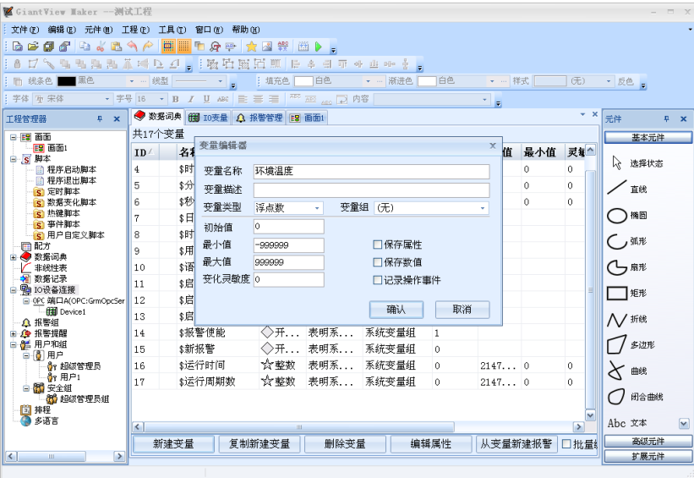Enable the 记录操作事件 checkbox
The image size is (694, 478).
pos(378,280)
